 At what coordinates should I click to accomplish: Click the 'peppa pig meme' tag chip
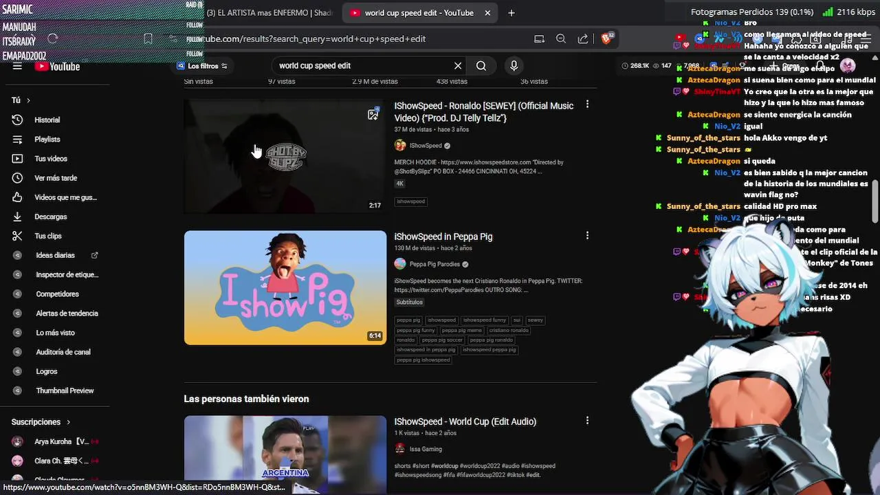pyautogui.click(x=462, y=330)
